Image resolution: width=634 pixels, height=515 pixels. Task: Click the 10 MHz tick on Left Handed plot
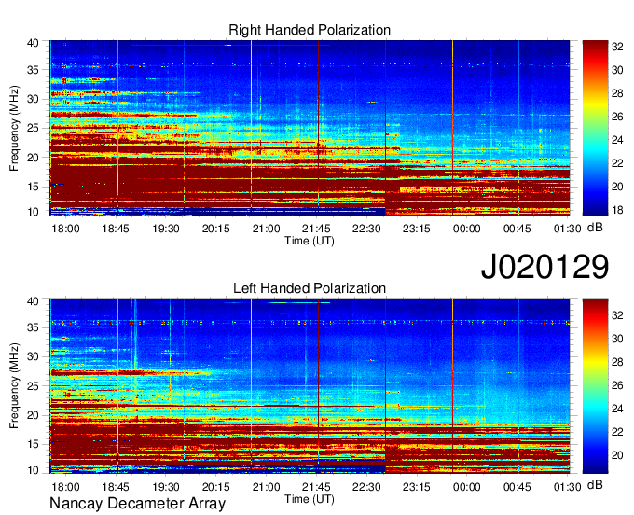coord(34,470)
